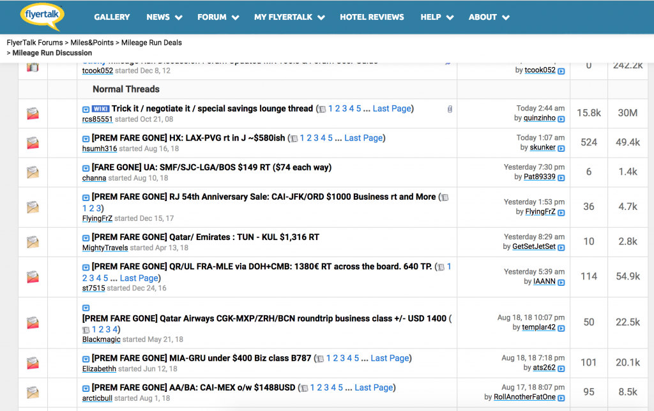Go to last post icon next to RollAnotherFatOne
This screenshot has height=411, width=654.
pos(561,398)
